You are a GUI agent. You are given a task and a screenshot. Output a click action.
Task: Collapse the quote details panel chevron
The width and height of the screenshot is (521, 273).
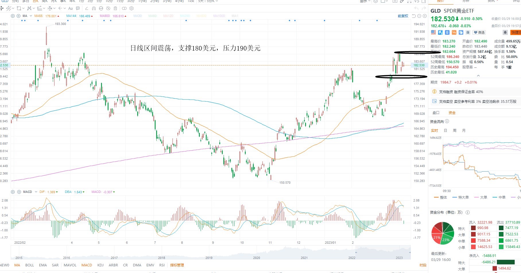pyautogui.click(x=478, y=76)
